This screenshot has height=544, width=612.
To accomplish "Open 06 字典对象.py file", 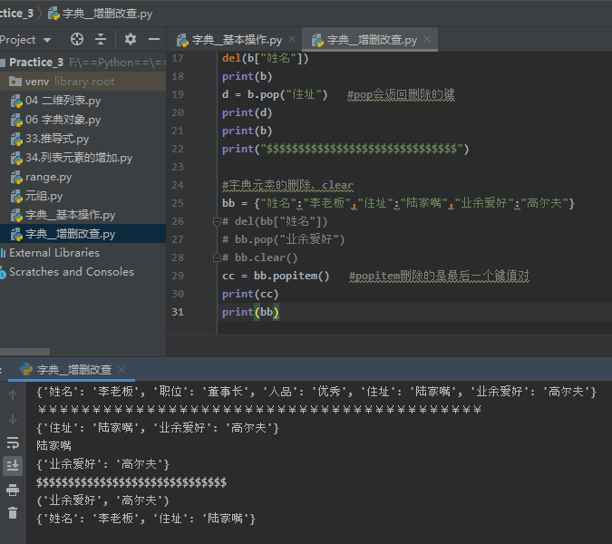I will tap(63, 120).
